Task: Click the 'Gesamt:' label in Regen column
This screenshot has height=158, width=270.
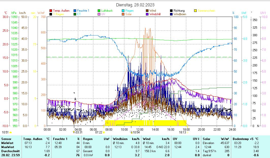Action: tap(88, 151)
